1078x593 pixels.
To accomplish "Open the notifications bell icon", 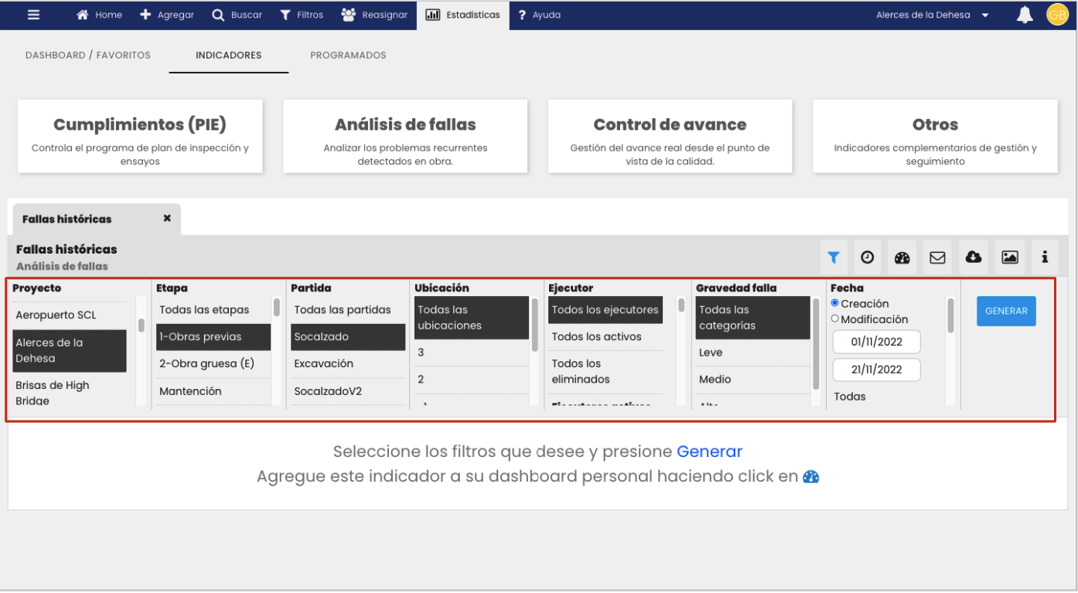I will point(1025,15).
